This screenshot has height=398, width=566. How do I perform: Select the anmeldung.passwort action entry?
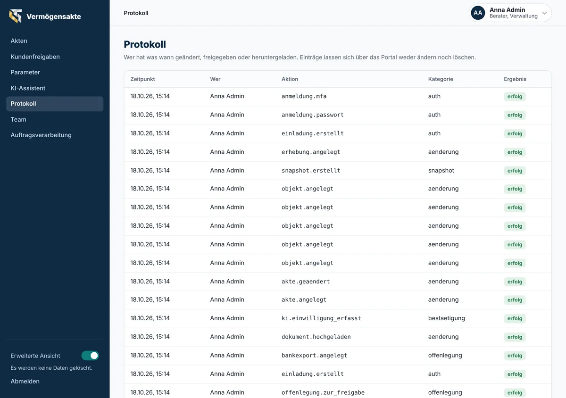tap(313, 115)
